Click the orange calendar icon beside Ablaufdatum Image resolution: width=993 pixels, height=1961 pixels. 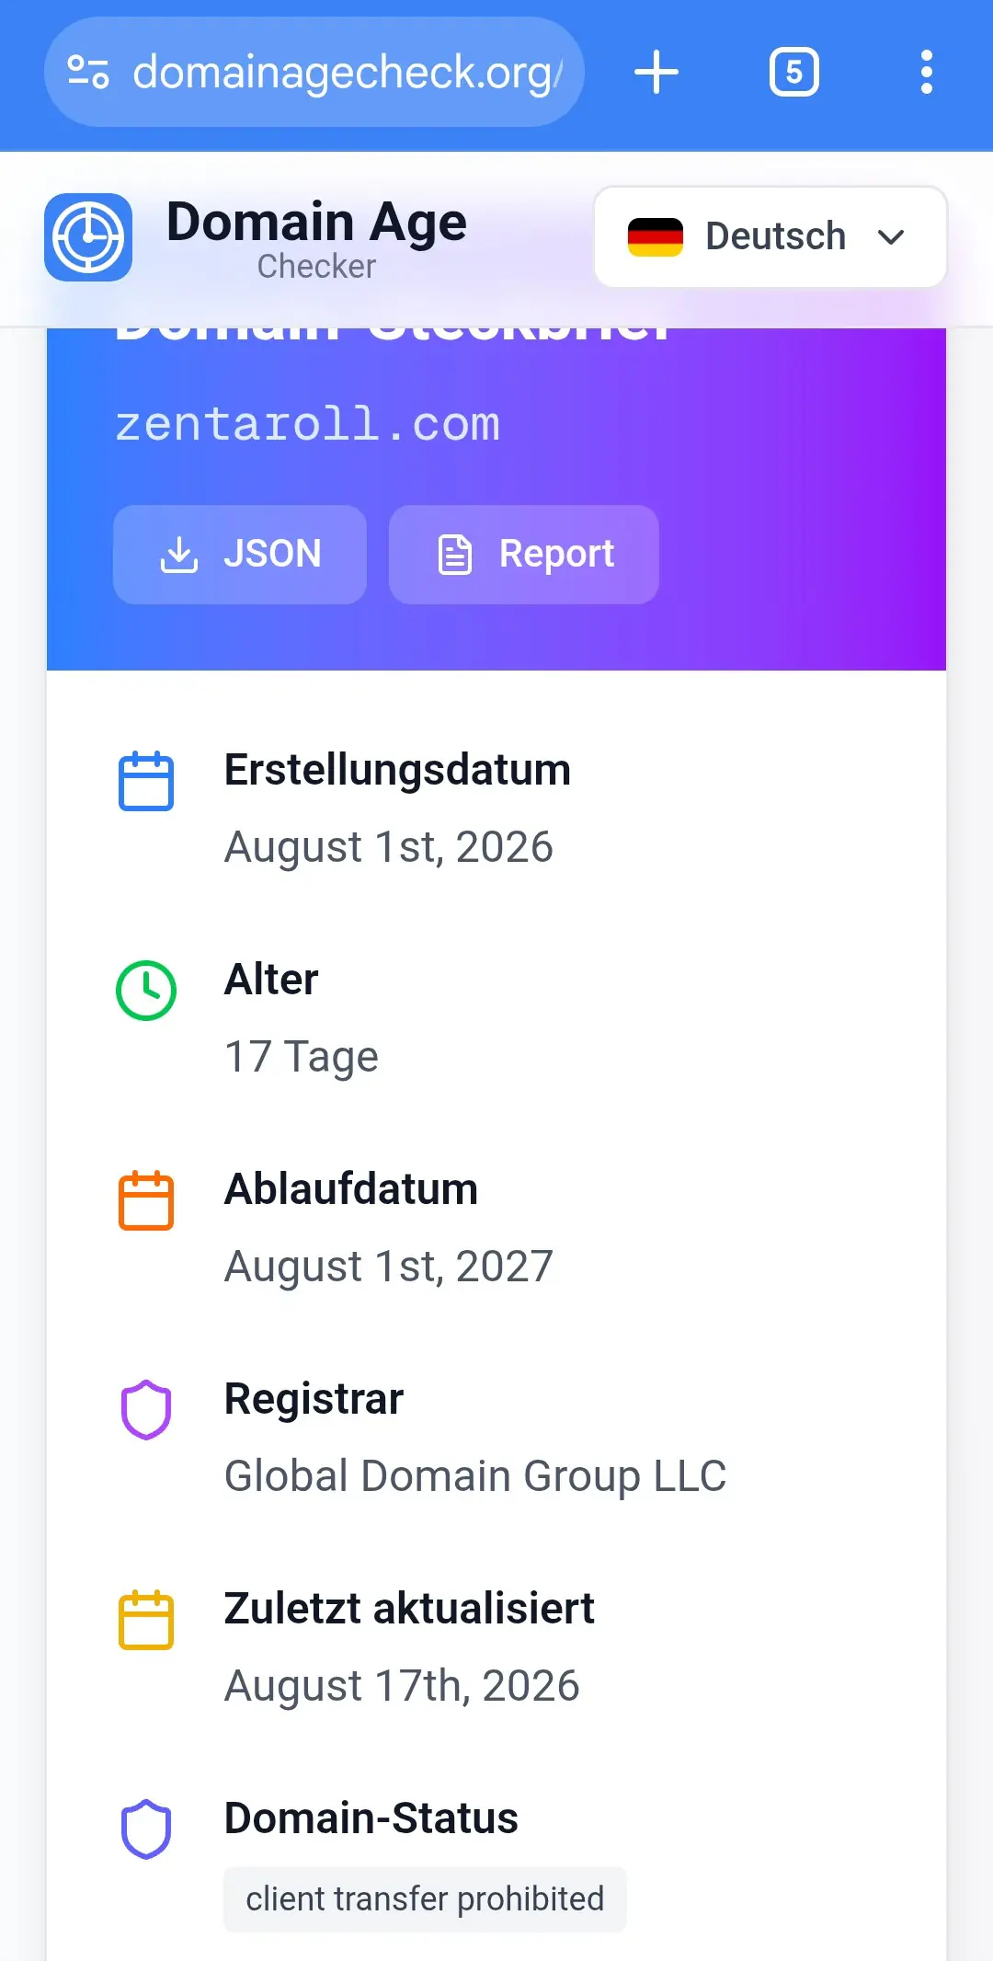[146, 1200]
